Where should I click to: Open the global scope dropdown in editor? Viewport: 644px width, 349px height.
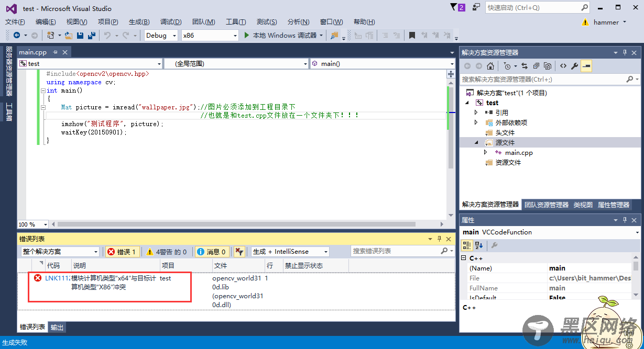[x=236, y=63]
